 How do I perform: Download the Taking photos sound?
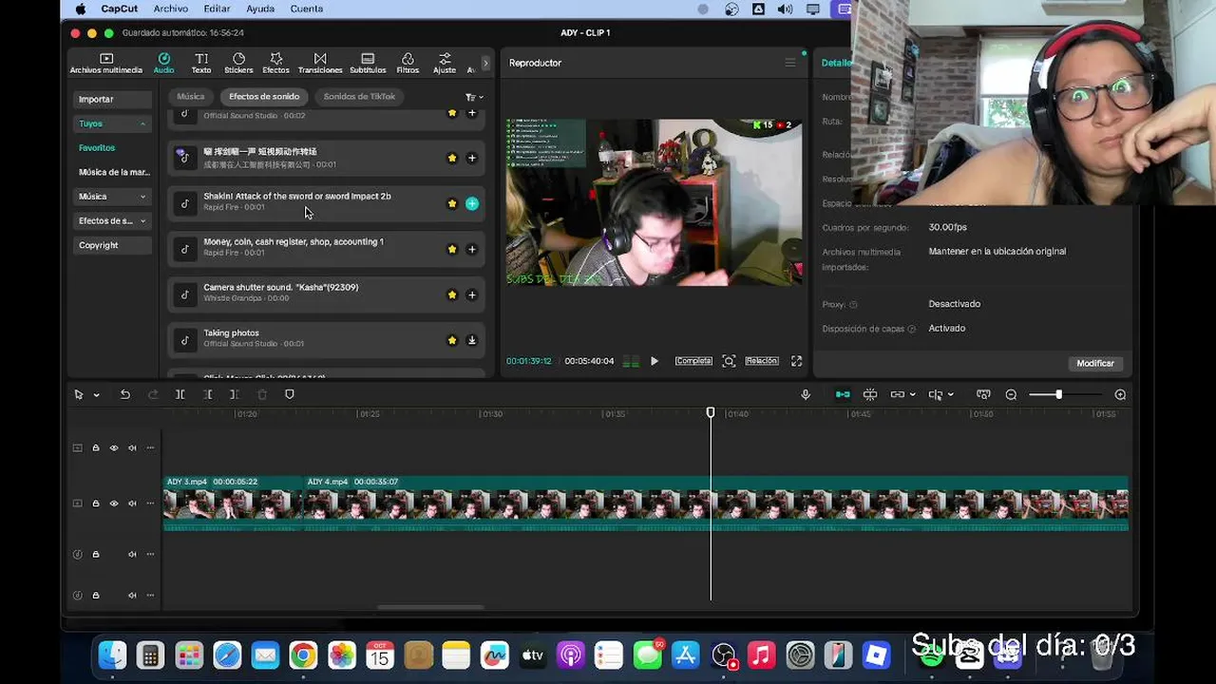(x=472, y=340)
